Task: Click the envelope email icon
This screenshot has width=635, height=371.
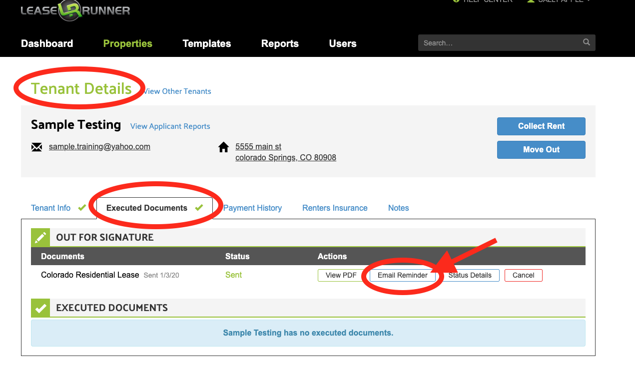Action: coord(36,147)
